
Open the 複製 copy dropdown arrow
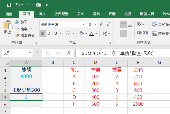coord(31,29)
